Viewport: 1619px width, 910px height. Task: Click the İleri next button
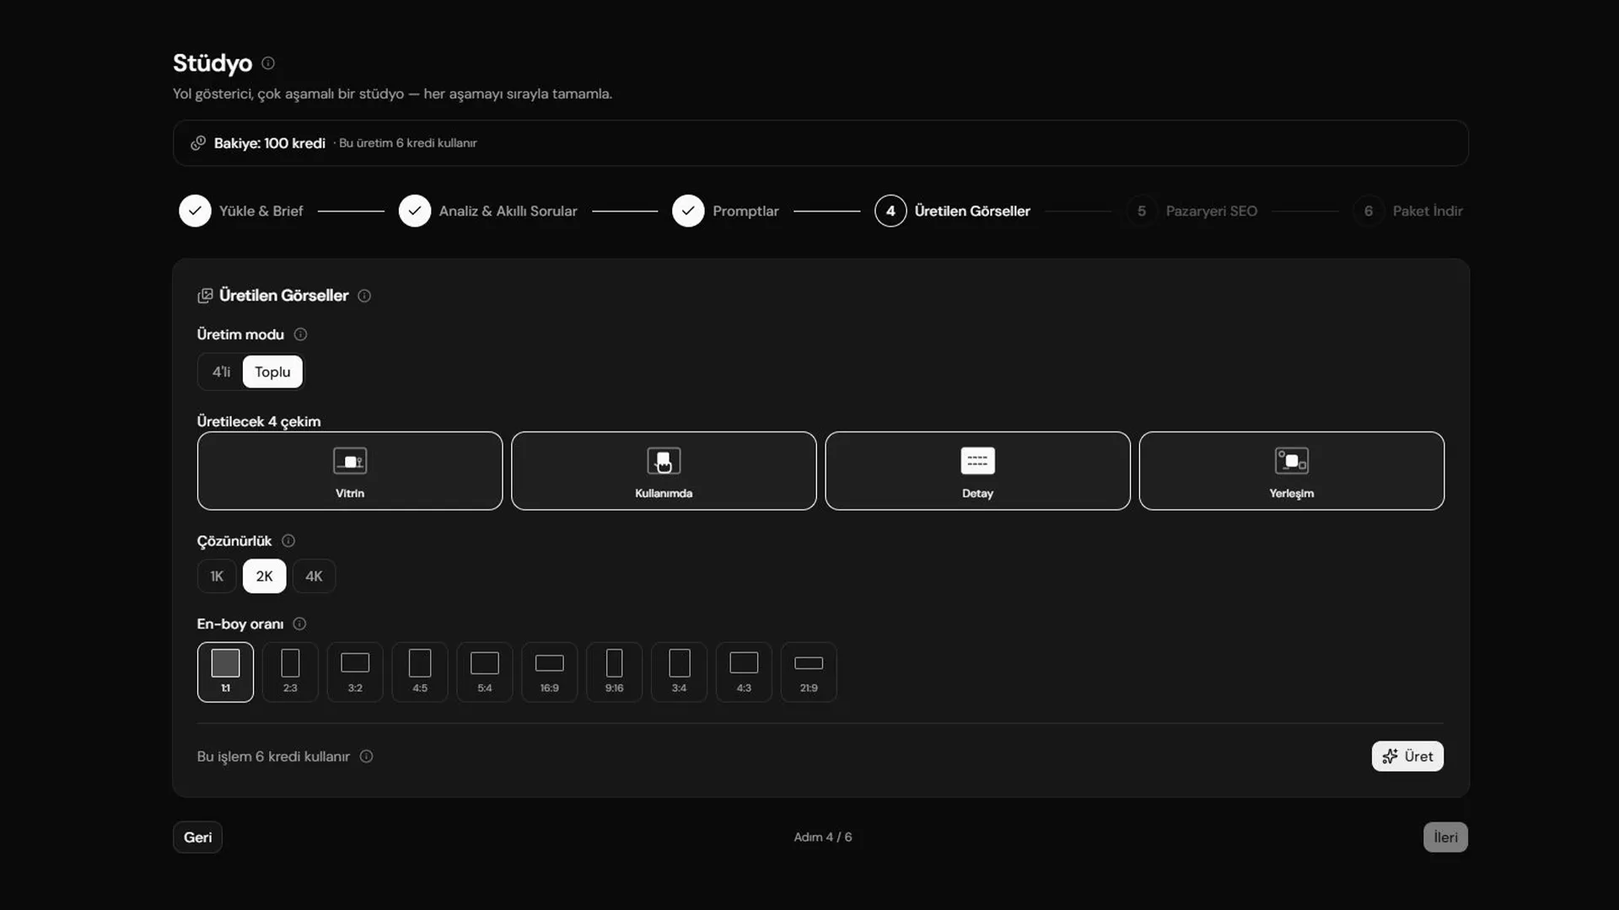[1445, 838]
